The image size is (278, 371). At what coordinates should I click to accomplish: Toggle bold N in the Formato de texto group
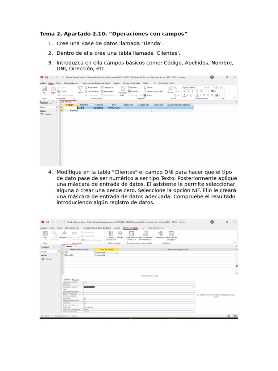click(184, 91)
